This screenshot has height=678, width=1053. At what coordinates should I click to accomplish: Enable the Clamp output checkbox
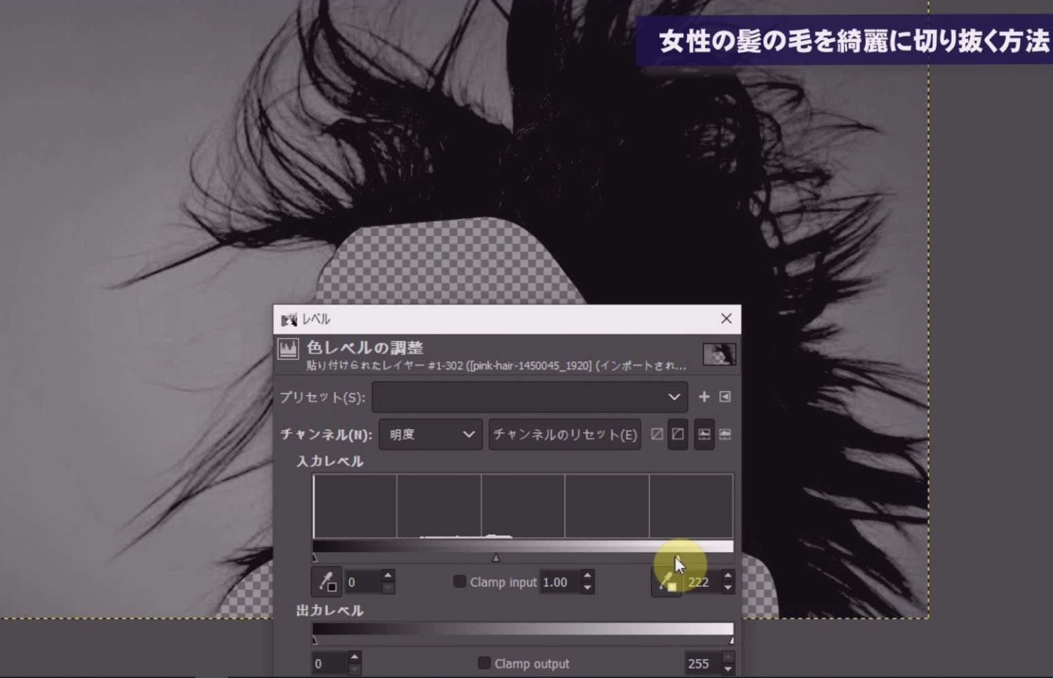pos(484,663)
